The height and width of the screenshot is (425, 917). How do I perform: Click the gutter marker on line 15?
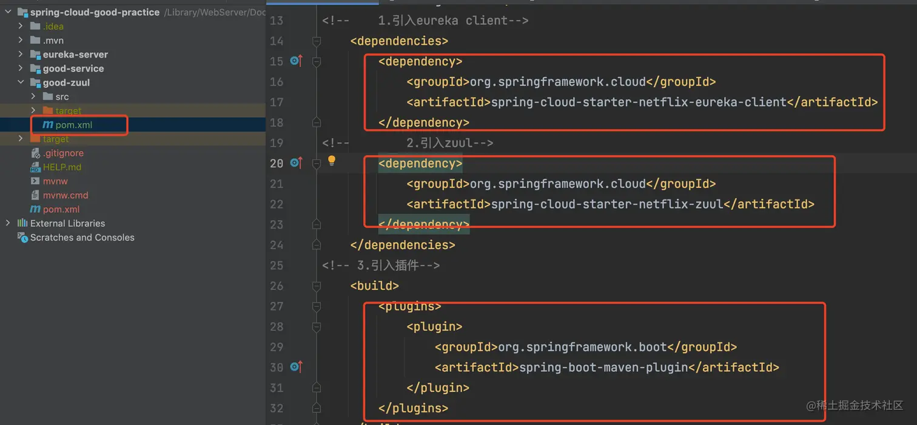pos(296,61)
